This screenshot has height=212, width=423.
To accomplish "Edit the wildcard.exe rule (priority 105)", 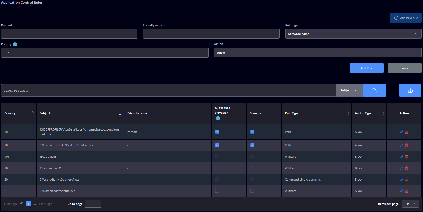I will tap(402, 145).
